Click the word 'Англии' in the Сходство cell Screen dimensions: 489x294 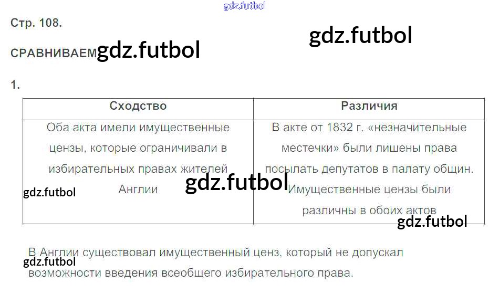click(138, 190)
